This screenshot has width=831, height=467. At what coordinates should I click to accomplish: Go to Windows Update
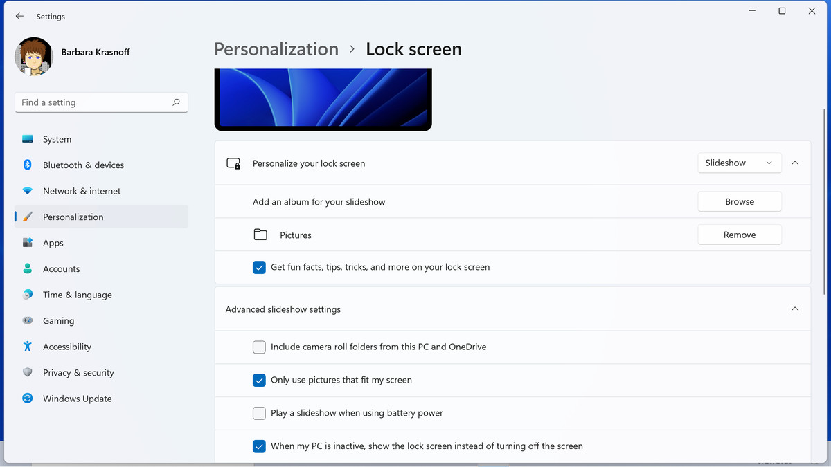[x=101, y=399]
